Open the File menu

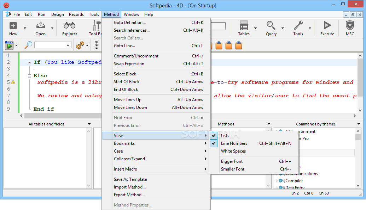point(17,14)
